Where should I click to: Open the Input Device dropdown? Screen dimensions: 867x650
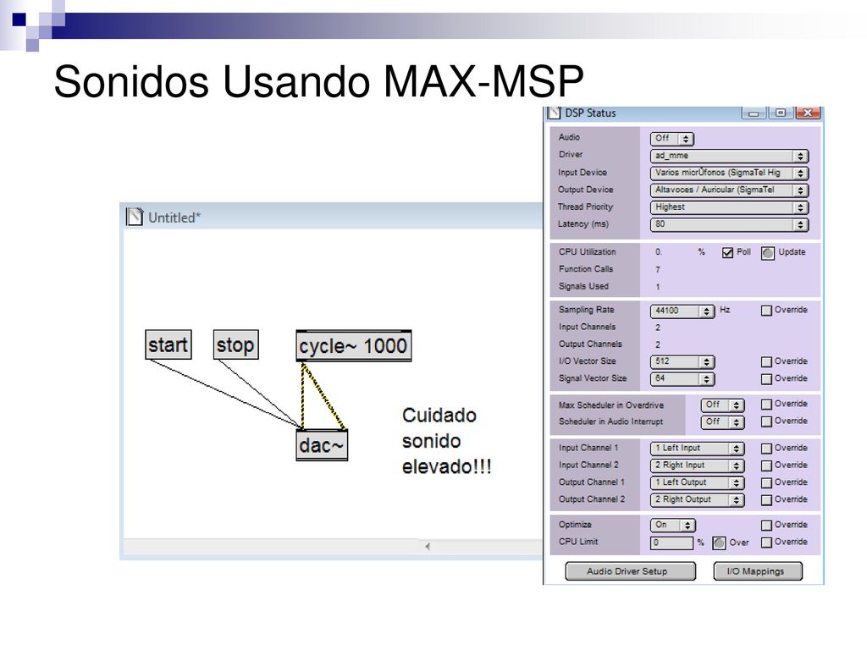click(x=729, y=173)
